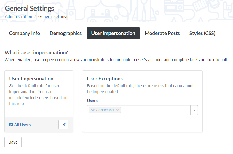Follow the Administration breadcrumb link
This screenshot has width=233, height=154.
(18, 16)
